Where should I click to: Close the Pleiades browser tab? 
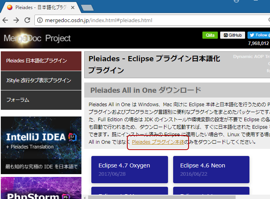pyautogui.click(x=73, y=8)
